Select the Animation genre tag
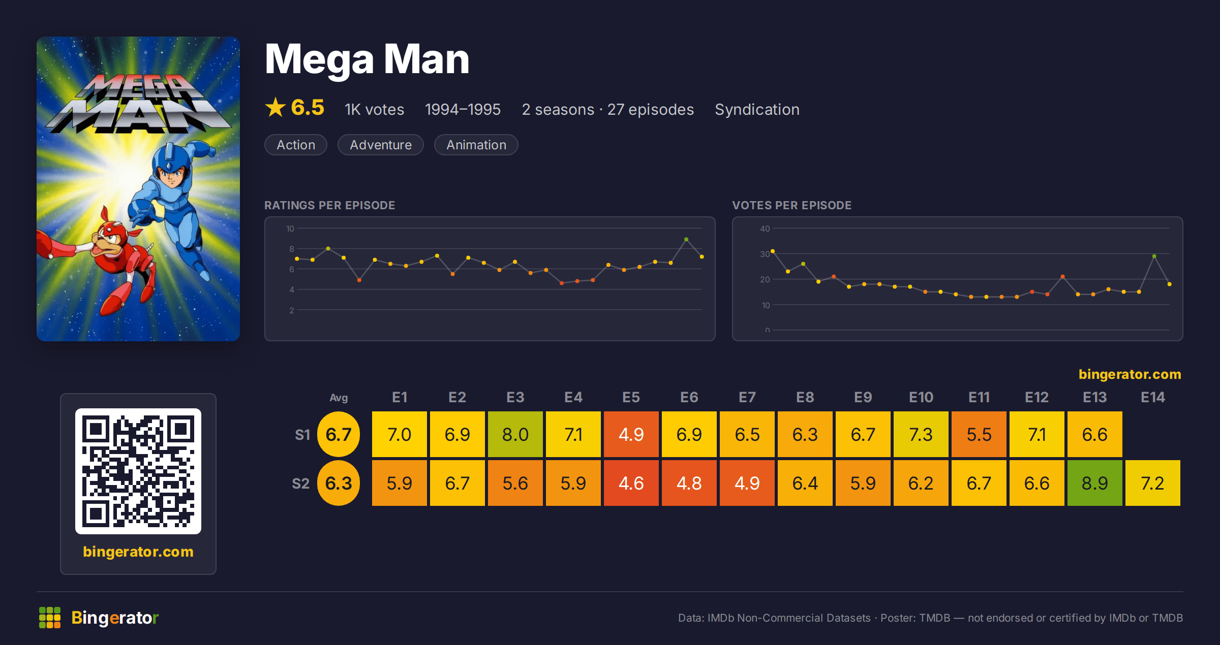 pyautogui.click(x=476, y=145)
